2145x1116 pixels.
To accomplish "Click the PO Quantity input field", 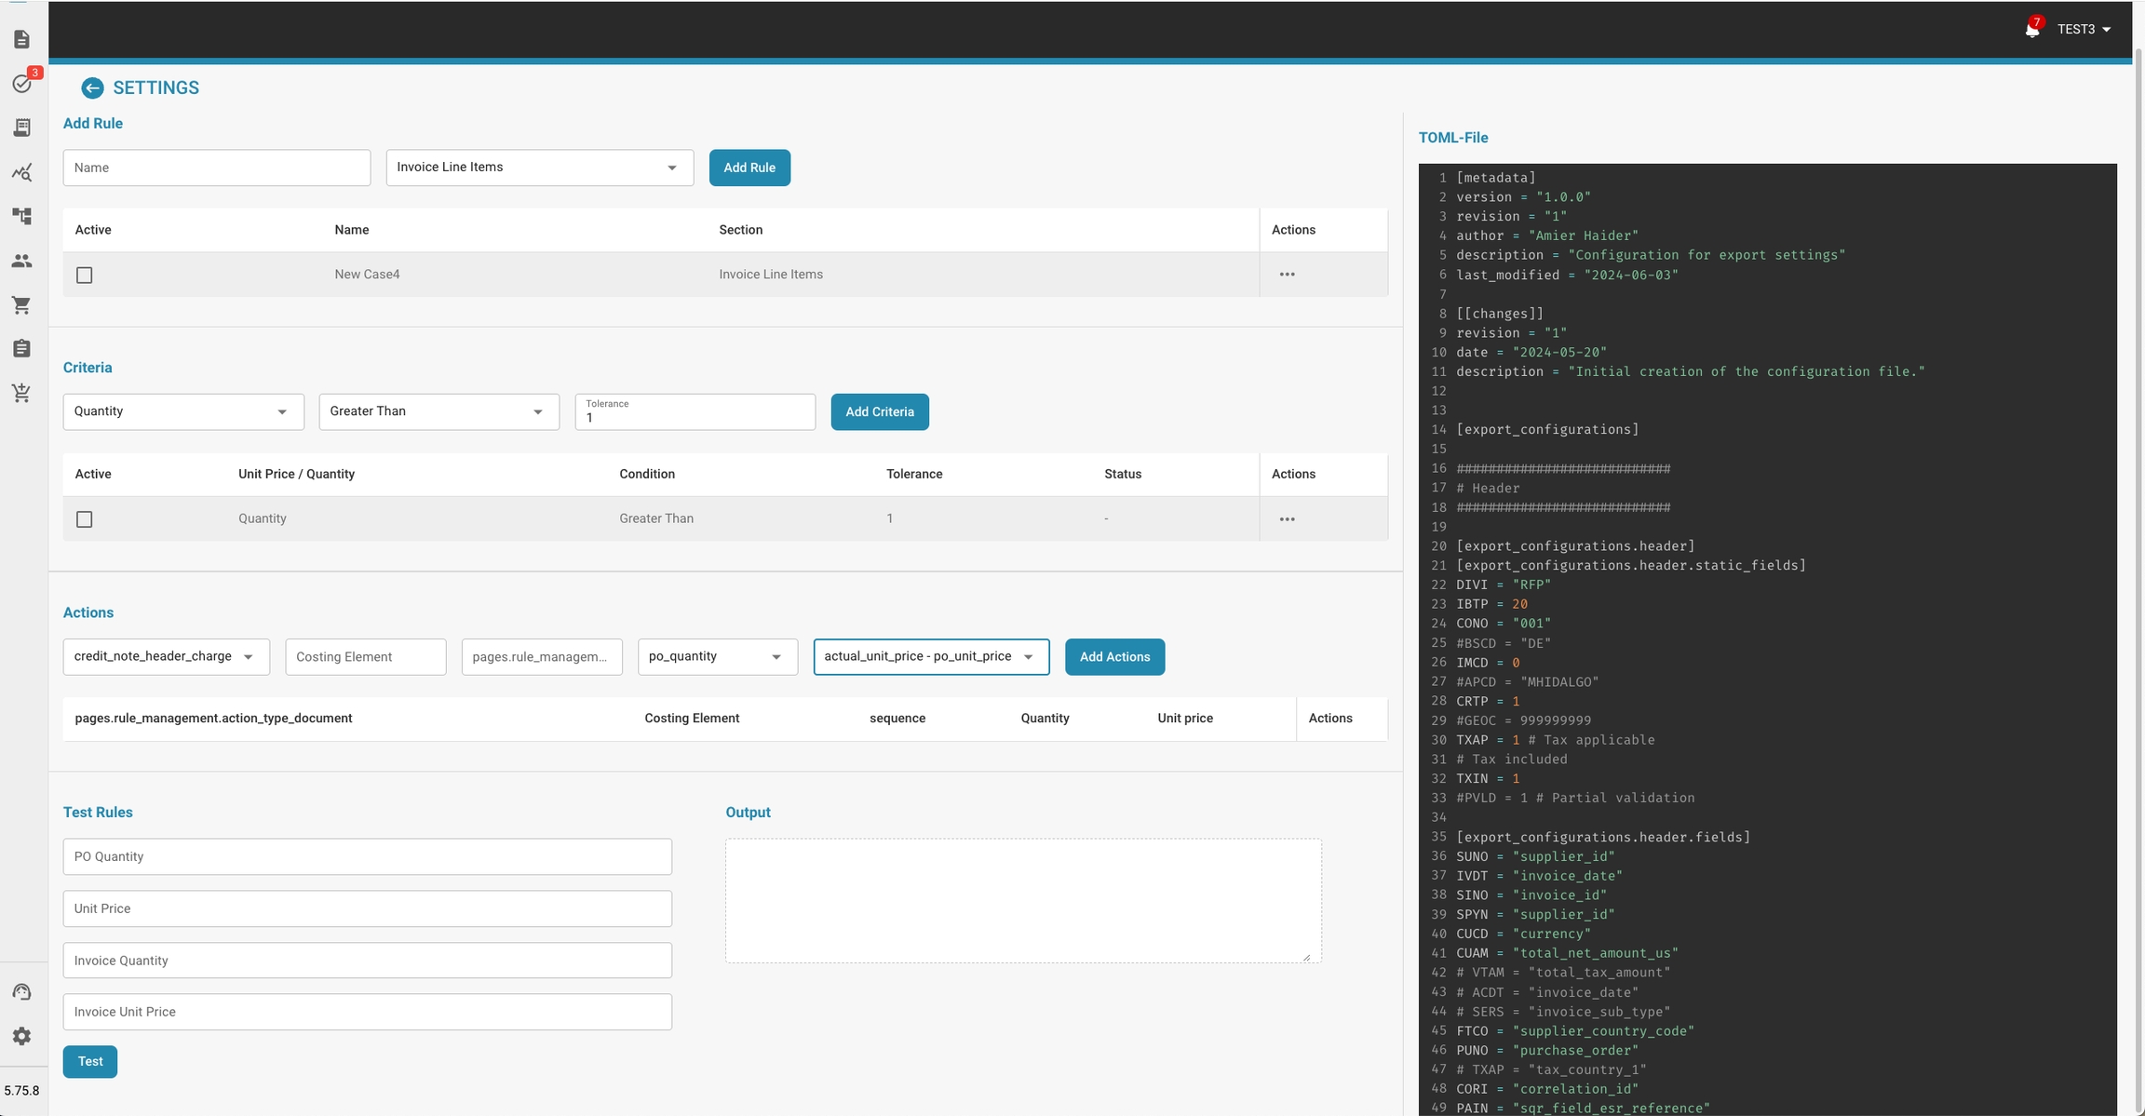I will coord(367,856).
